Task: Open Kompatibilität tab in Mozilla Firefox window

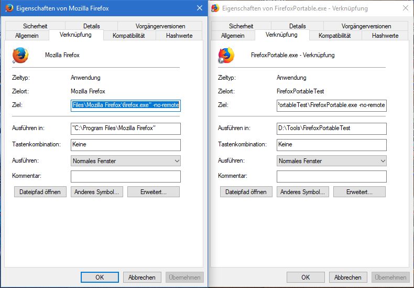Action: (x=129, y=35)
